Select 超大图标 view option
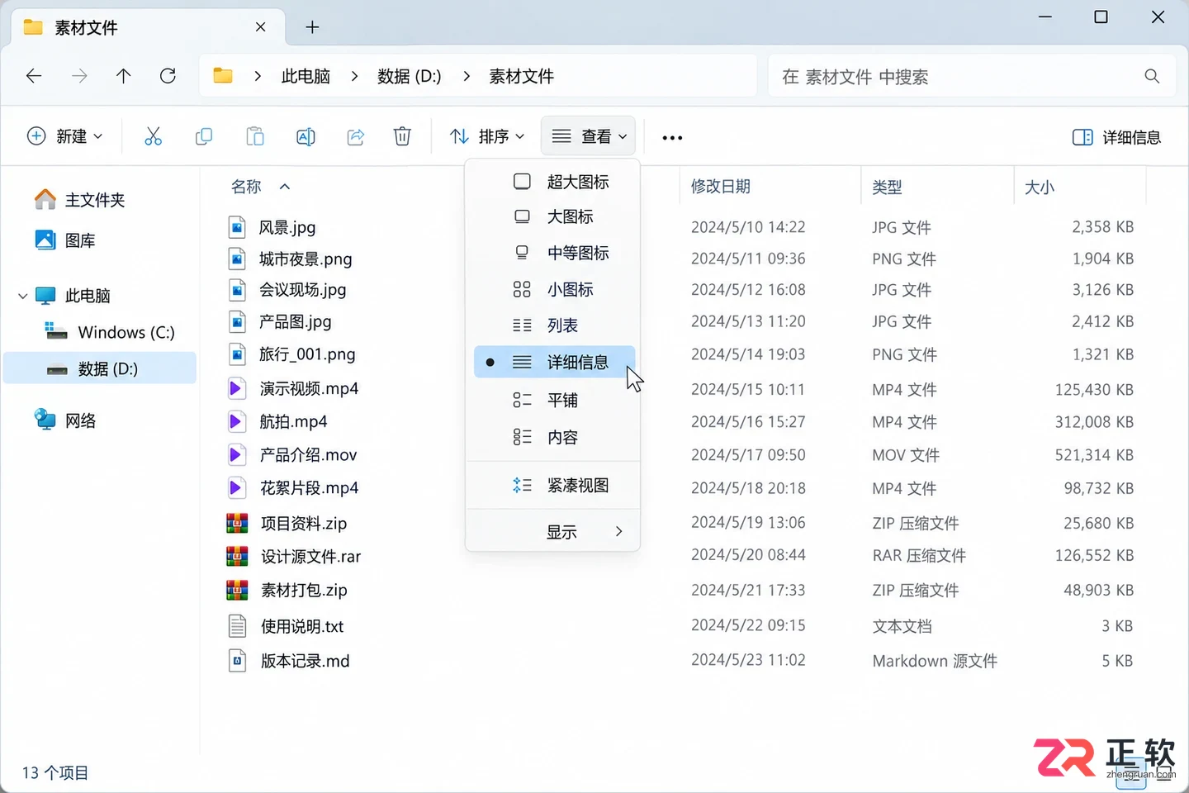The height and width of the screenshot is (793, 1189). coord(552,182)
